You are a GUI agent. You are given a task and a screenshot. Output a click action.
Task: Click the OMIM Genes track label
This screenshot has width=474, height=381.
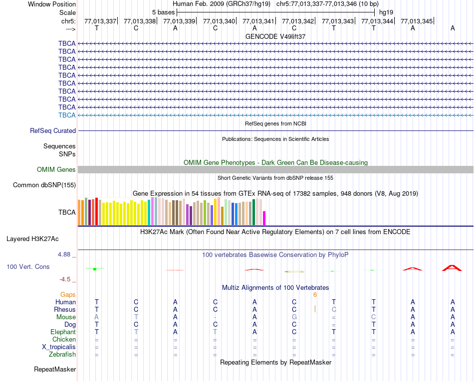coord(56,169)
